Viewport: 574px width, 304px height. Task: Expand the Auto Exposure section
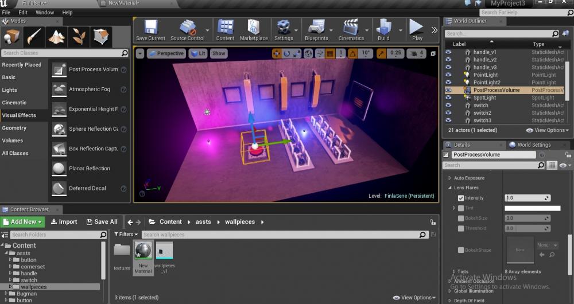click(450, 178)
